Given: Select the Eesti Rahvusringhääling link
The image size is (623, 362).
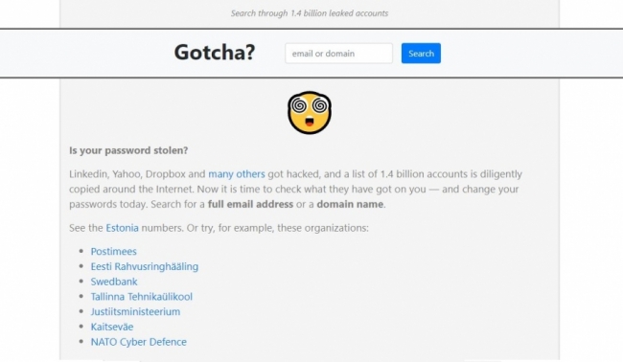Looking at the screenshot, I should coord(144,266).
